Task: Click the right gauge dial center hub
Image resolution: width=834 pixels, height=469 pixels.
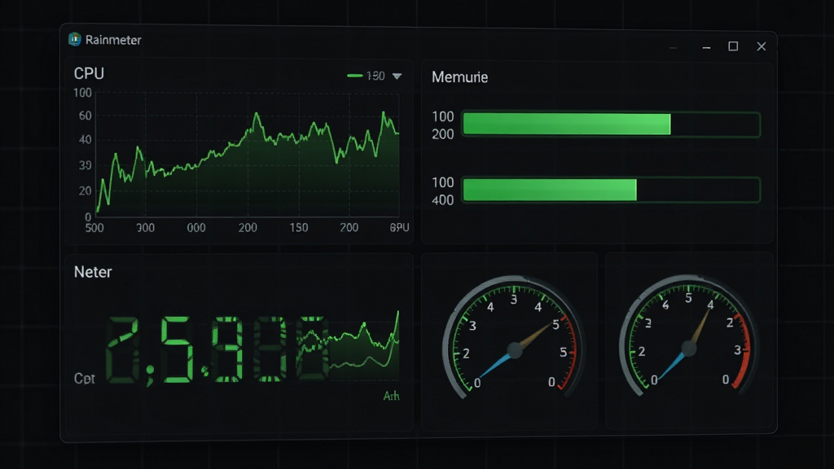Action: (689, 348)
